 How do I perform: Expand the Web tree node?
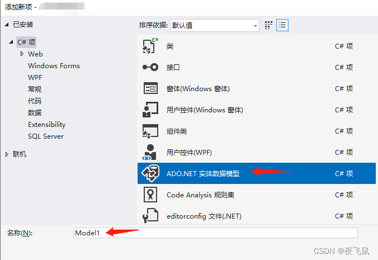pyautogui.click(x=22, y=54)
